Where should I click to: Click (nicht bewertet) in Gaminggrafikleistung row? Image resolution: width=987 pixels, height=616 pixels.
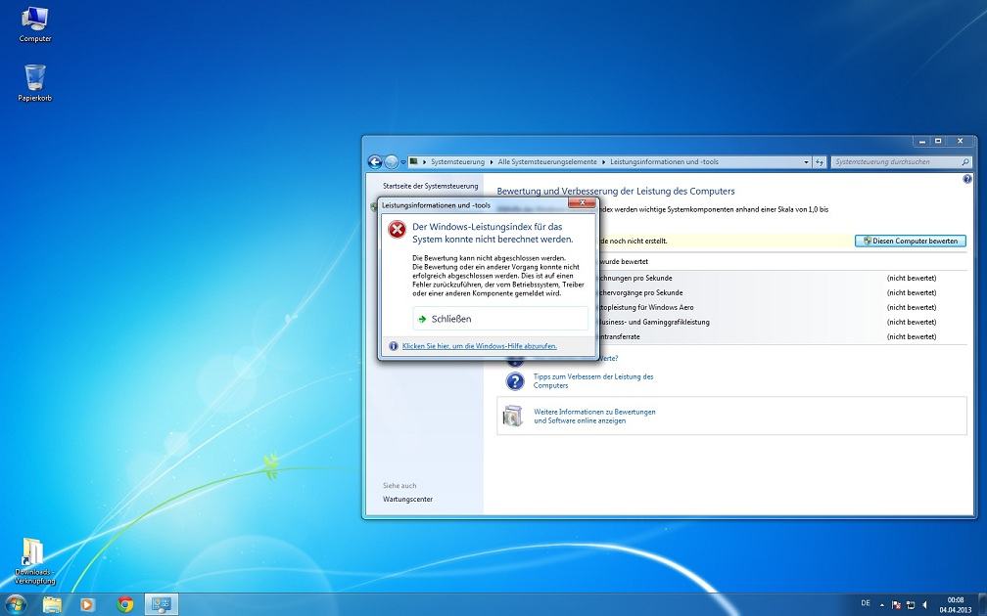912,322
